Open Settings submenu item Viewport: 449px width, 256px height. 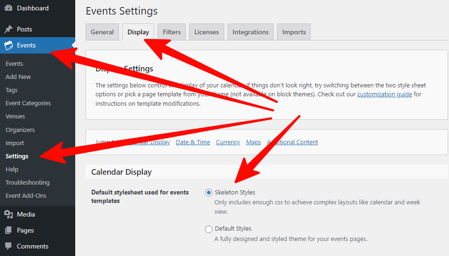click(17, 156)
